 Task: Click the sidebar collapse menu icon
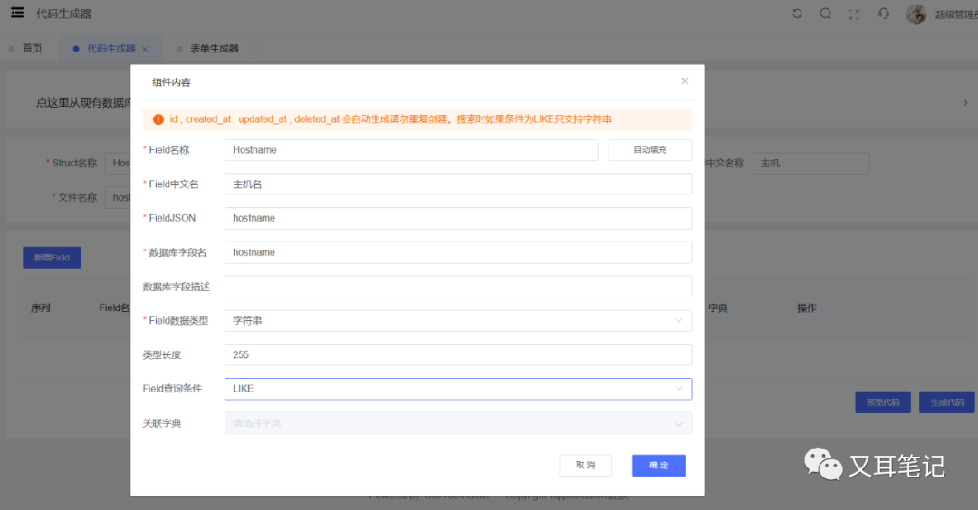tap(17, 14)
